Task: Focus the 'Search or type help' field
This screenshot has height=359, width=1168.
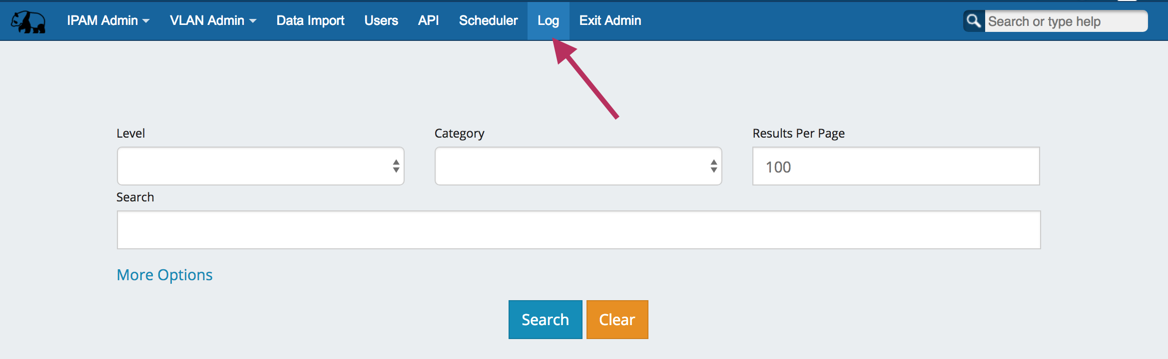Action: click(1065, 21)
